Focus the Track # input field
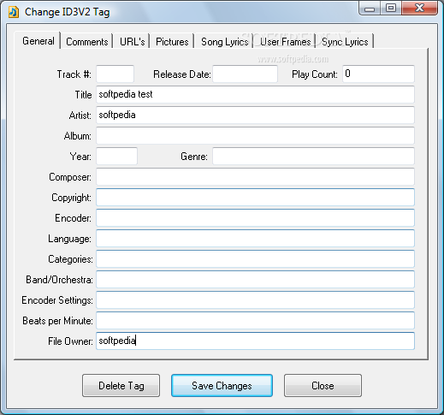 pos(115,74)
